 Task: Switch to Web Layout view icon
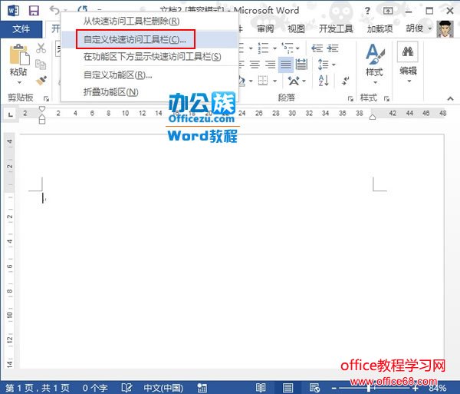tap(314, 388)
